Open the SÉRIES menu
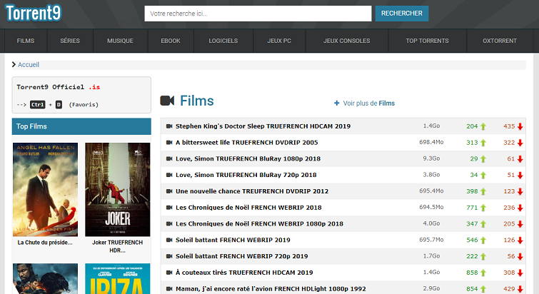Viewport: 539px width, 294px height. [70, 41]
